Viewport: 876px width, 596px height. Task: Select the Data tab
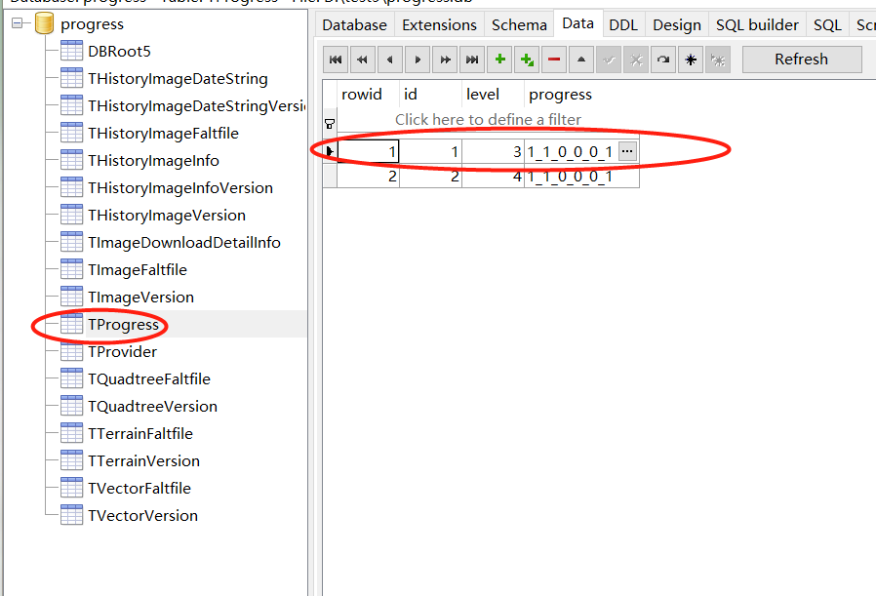click(577, 23)
